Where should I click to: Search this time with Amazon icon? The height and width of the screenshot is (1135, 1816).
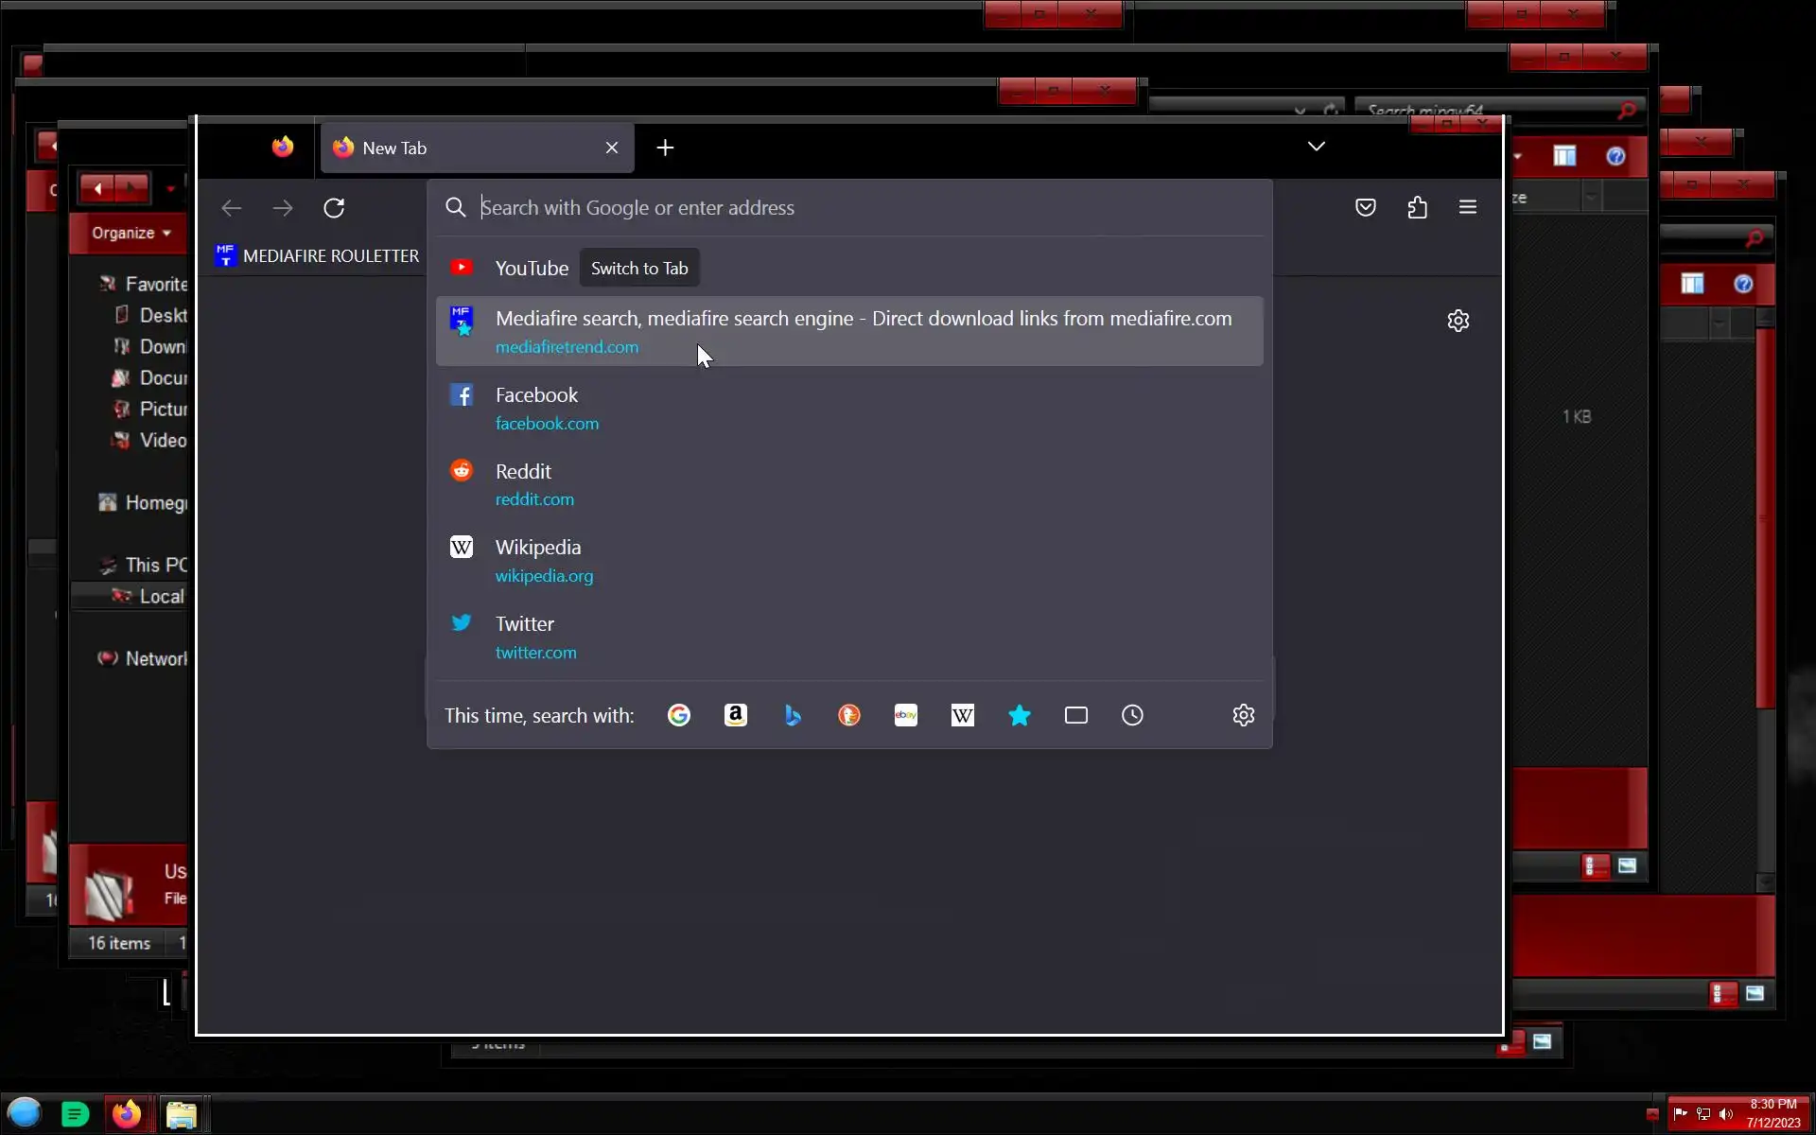736,715
